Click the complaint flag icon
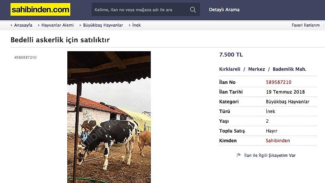The width and height of the screenshot is (325, 183). pos(239,155)
